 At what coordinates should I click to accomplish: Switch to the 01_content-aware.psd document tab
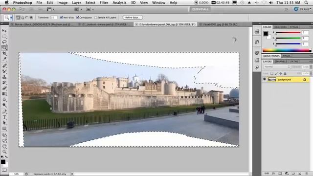click(105, 24)
